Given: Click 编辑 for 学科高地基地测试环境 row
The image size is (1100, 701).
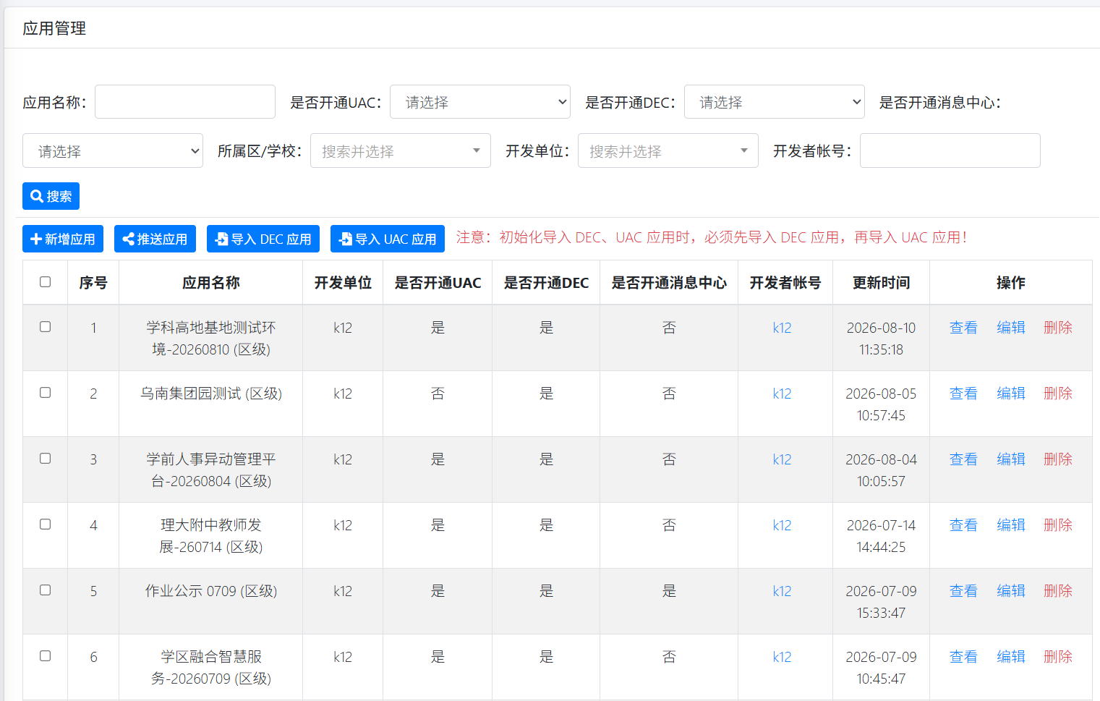Looking at the screenshot, I should point(1011,328).
